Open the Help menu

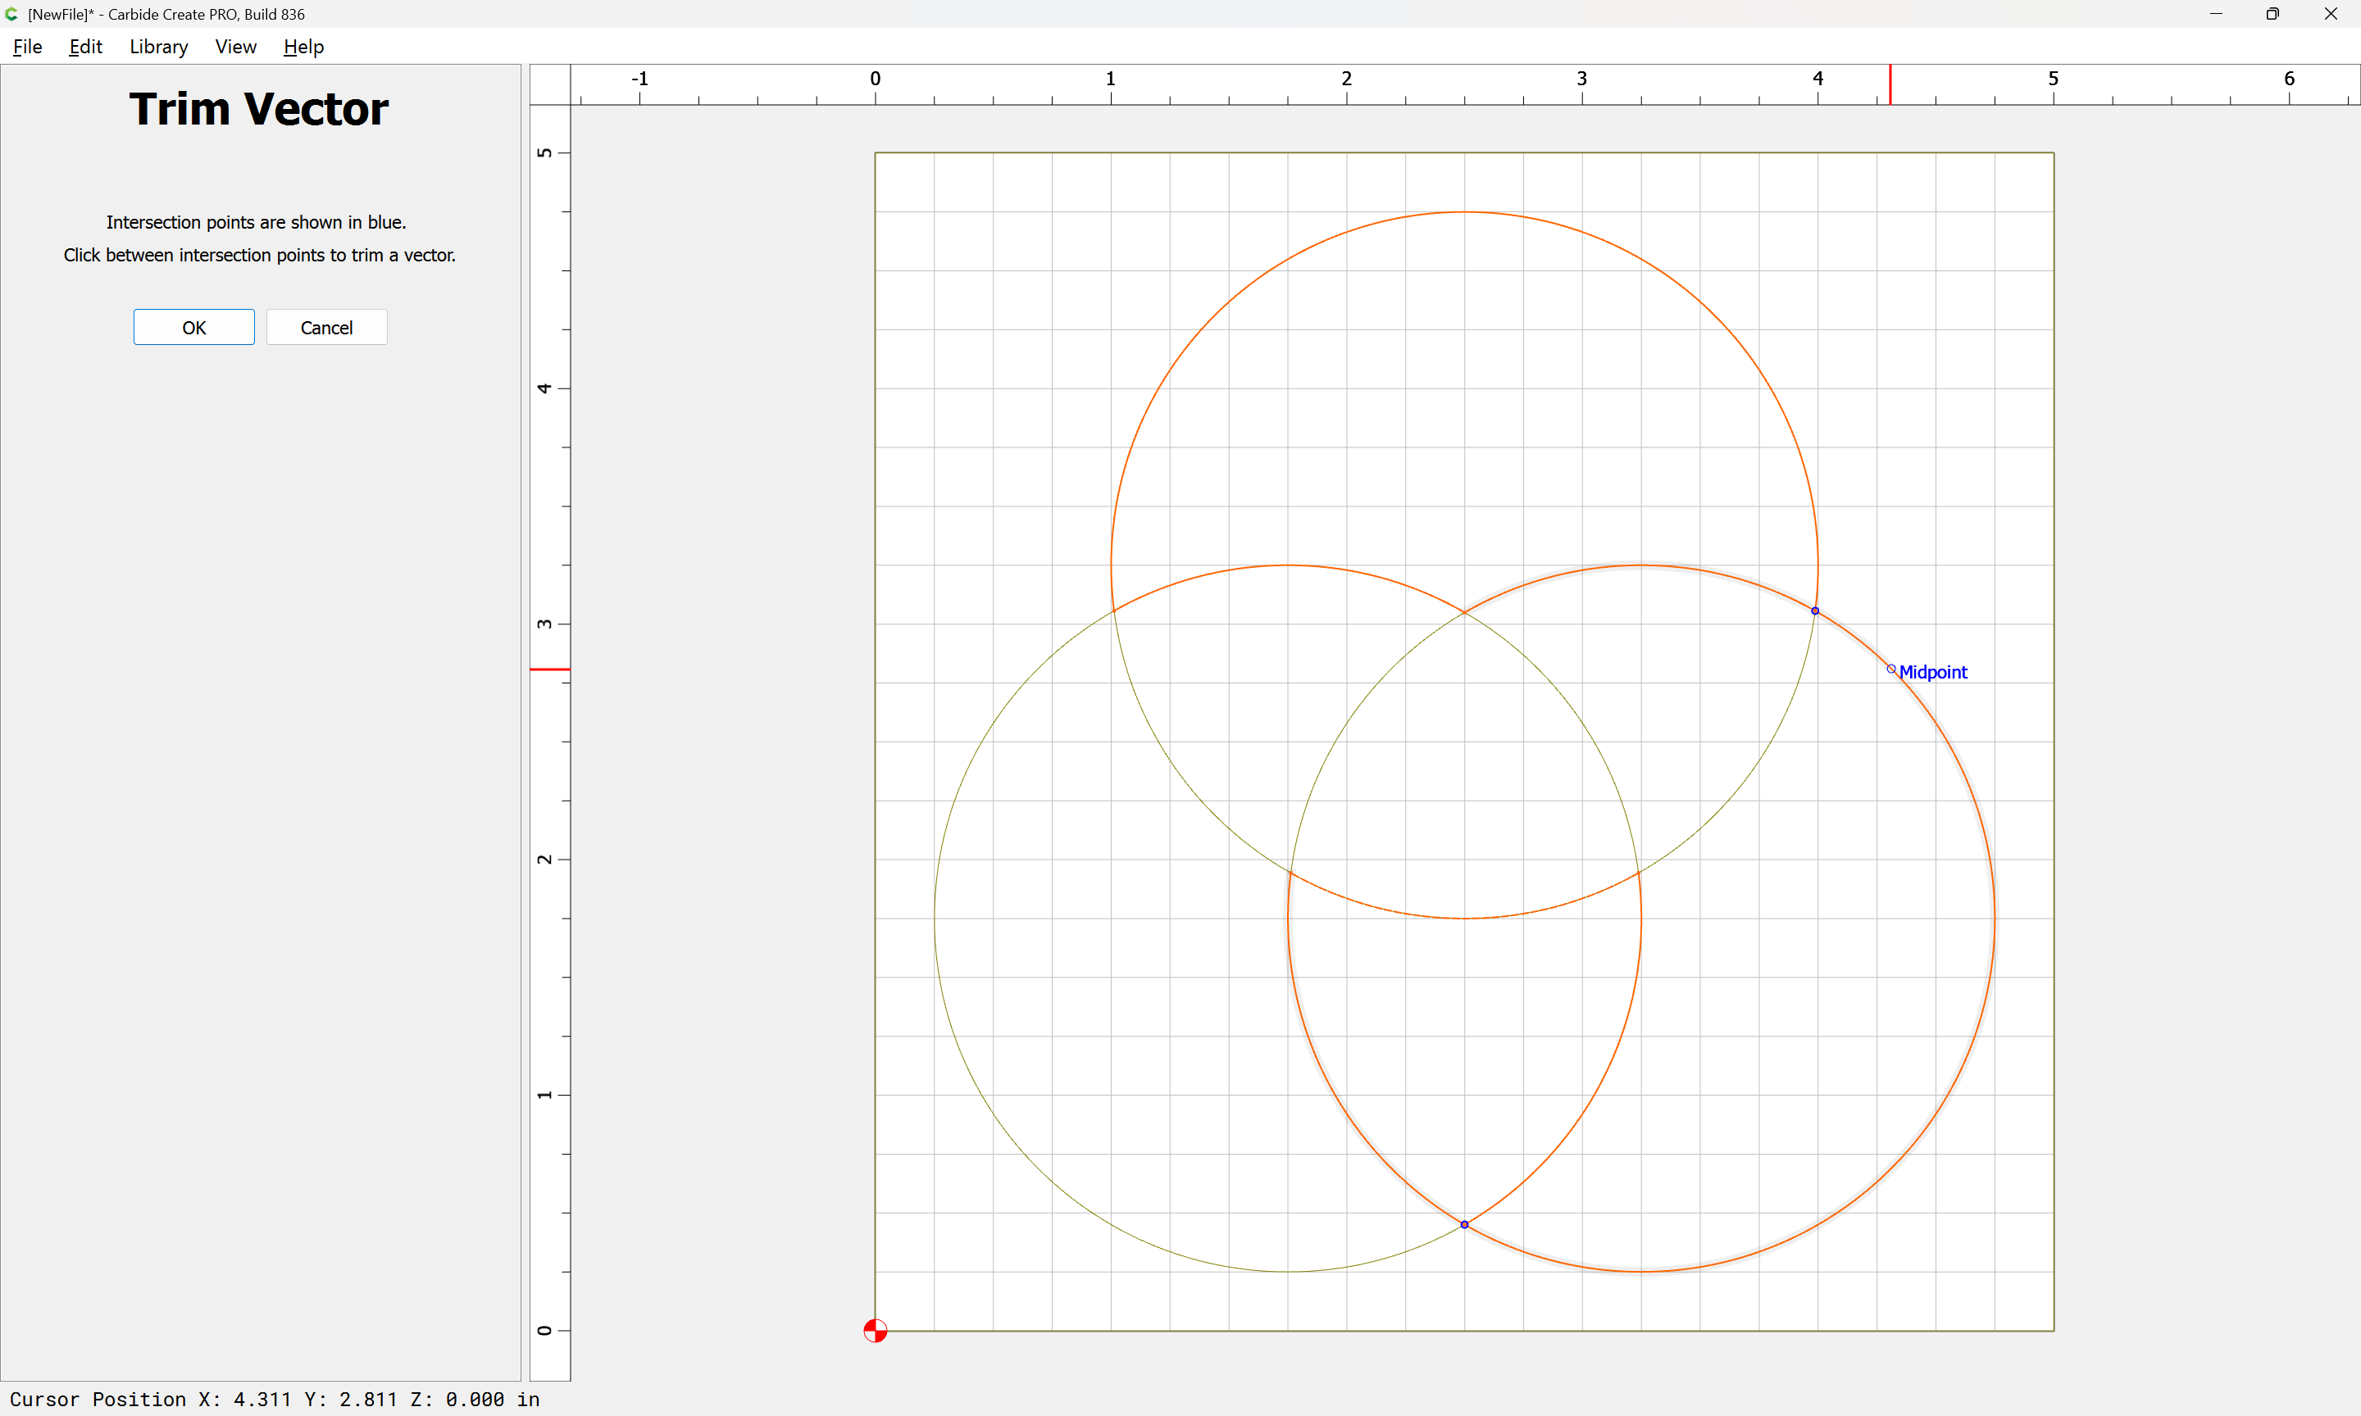303,47
